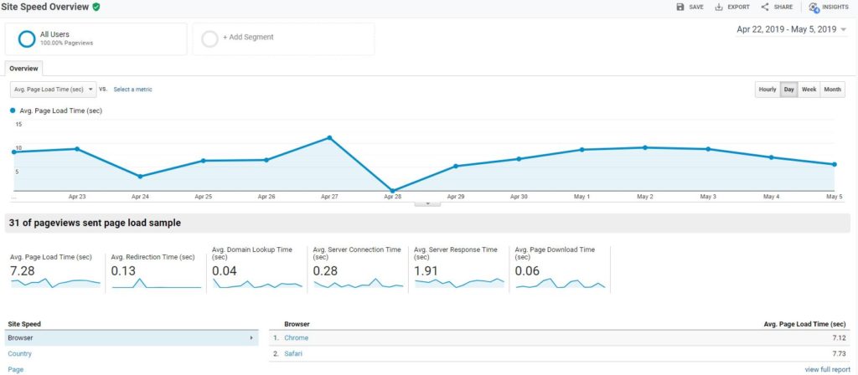Click the Export download icon
858x375 pixels.
tap(718, 7)
